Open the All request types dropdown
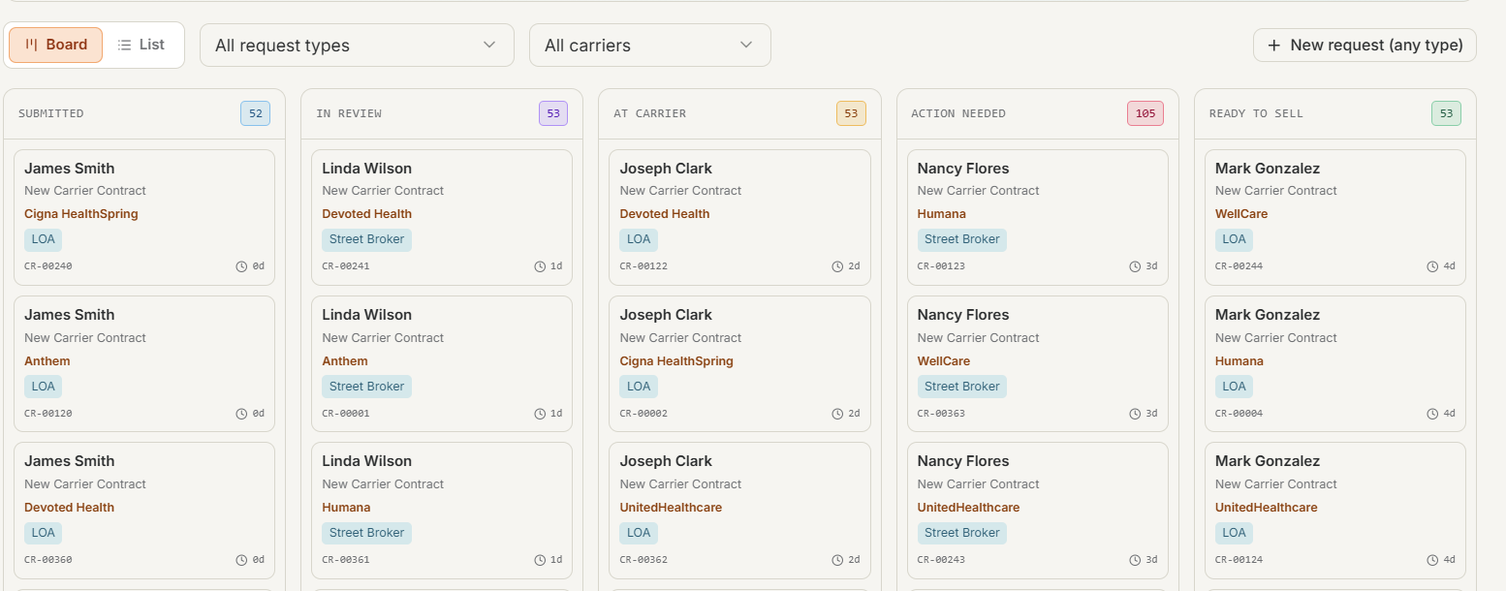This screenshot has width=1506, height=591. (x=357, y=46)
